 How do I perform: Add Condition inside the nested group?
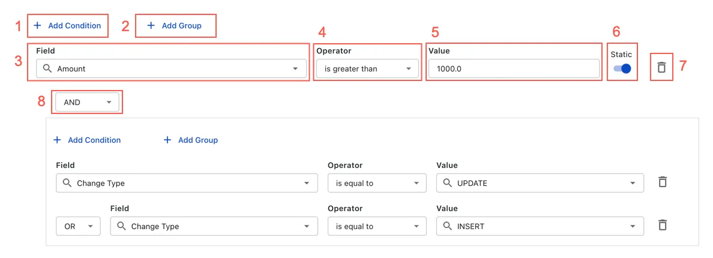[87, 140]
